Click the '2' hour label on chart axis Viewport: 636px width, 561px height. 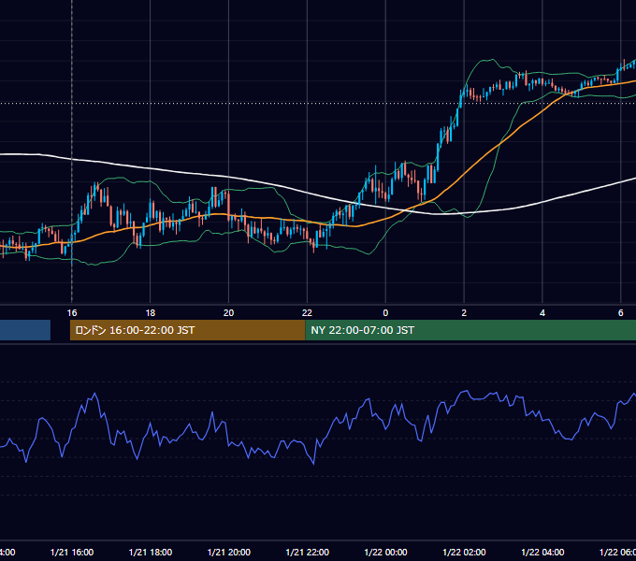pyautogui.click(x=464, y=313)
